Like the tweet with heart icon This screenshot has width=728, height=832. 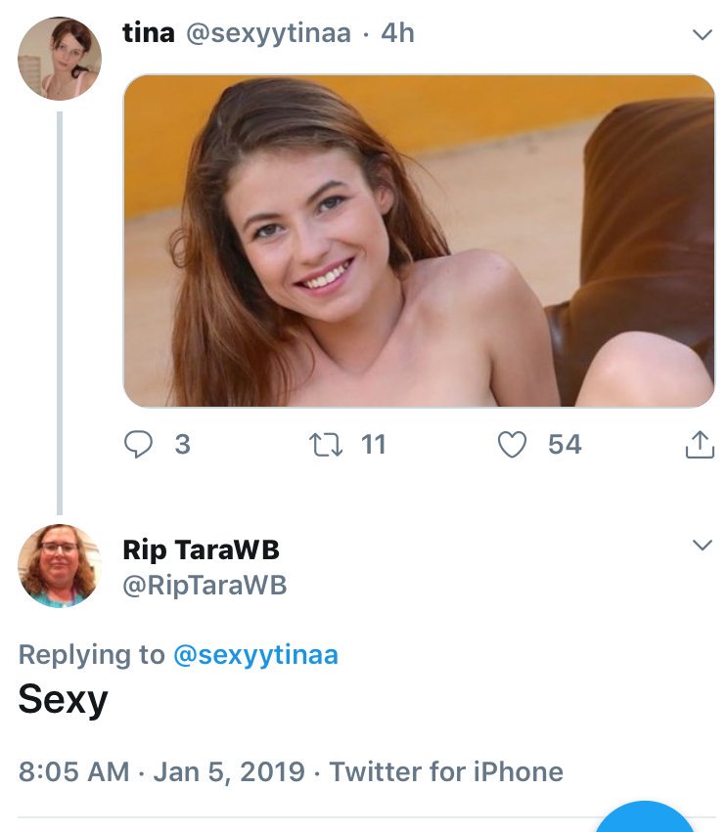pos(512,444)
